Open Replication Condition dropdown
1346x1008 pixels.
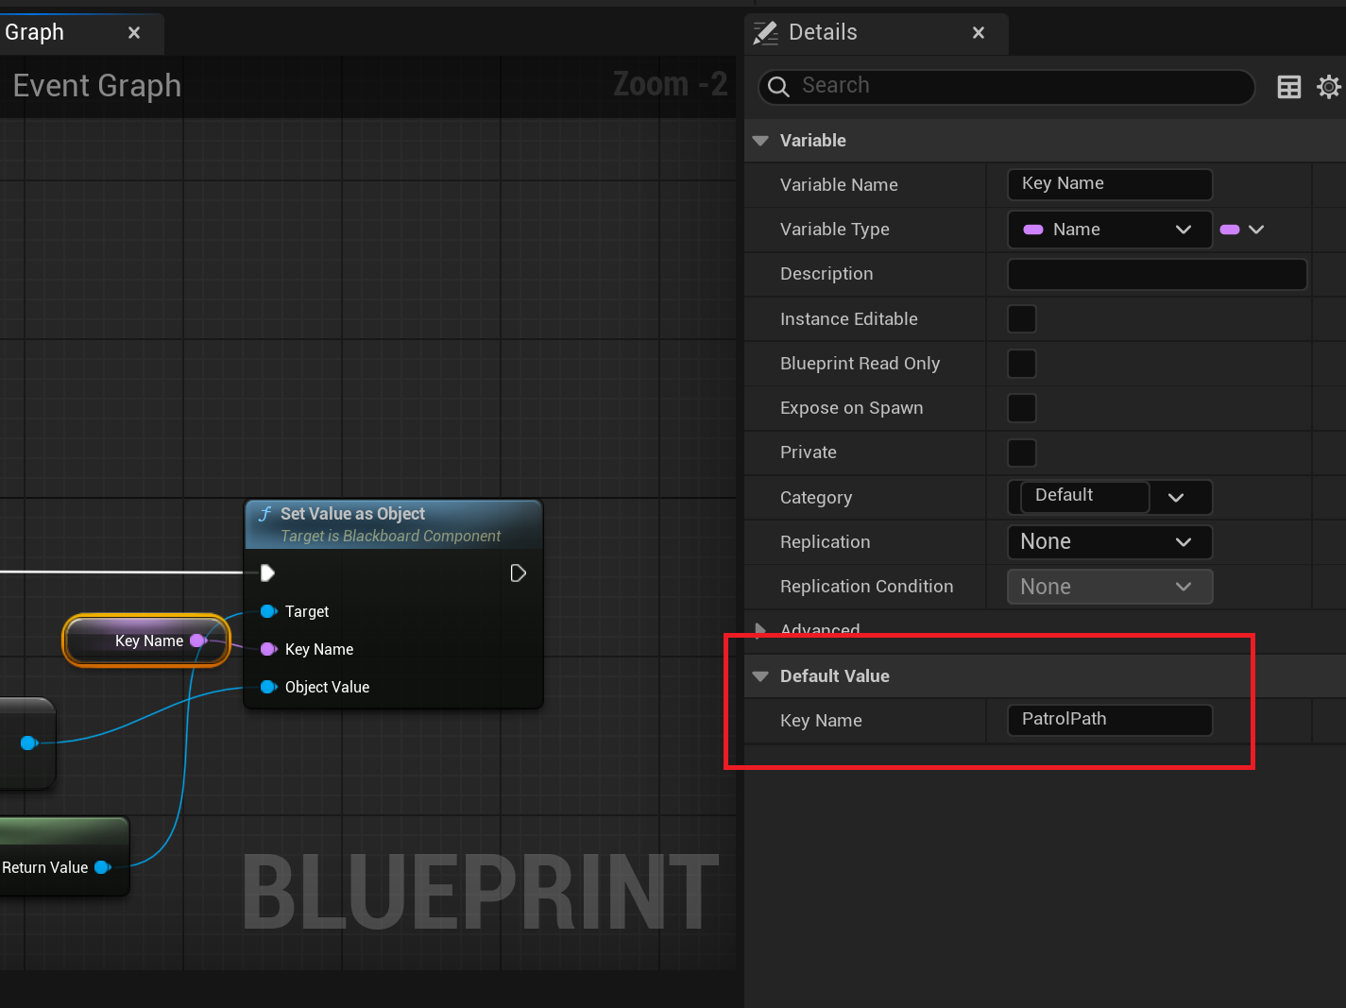pyautogui.click(x=1110, y=587)
